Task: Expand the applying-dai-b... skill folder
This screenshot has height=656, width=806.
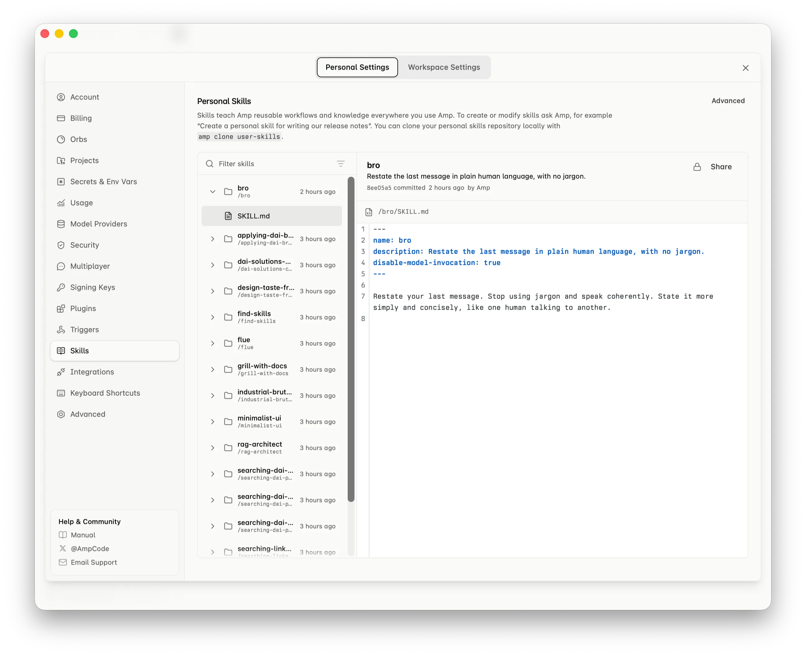Action: click(x=213, y=239)
